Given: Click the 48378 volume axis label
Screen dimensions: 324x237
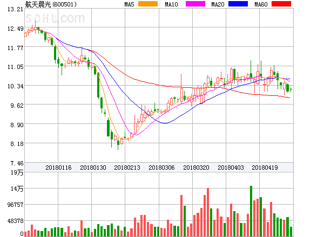Looking at the screenshot, I should [x=15, y=221].
